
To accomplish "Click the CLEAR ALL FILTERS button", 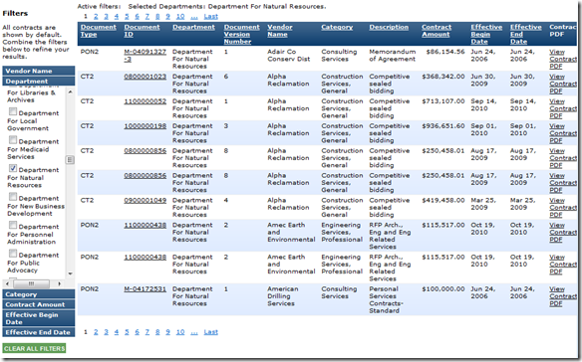I will pyautogui.click(x=35, y=348).
